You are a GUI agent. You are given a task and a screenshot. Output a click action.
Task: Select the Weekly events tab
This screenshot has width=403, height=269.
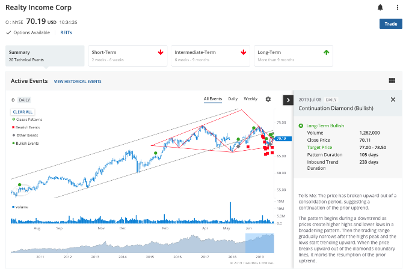coord(250,98)
